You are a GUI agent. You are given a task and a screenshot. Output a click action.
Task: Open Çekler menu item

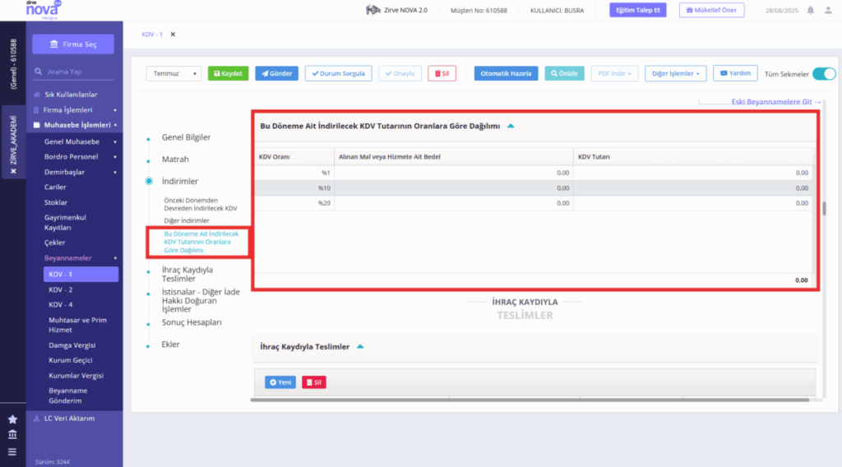click(55, 243)
